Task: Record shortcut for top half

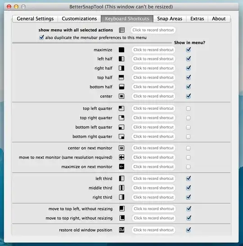Action: [153, 77]
